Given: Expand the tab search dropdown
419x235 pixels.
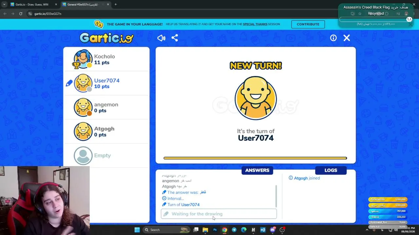Looking at the screenshot, I should pyautogui.click(x=4, y=5).
